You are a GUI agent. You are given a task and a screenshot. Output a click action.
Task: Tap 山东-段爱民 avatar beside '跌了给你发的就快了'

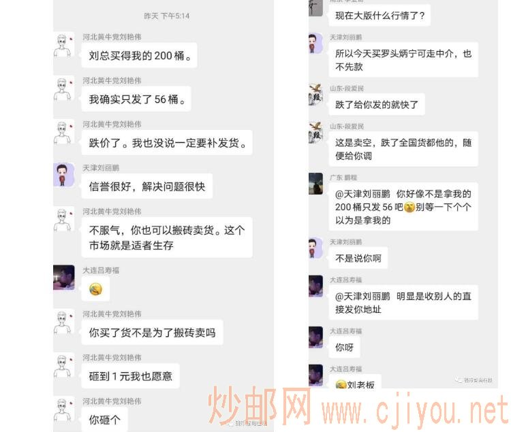pos(315,95)
